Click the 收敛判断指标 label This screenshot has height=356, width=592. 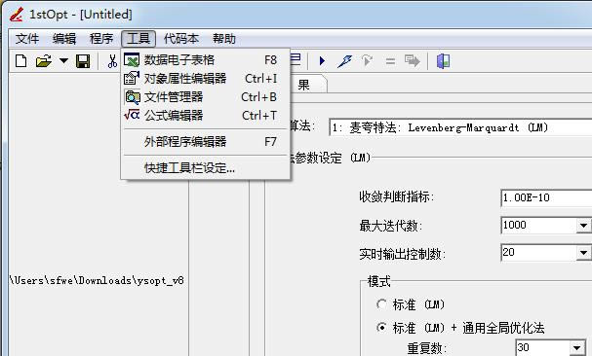tap(396, 197)
